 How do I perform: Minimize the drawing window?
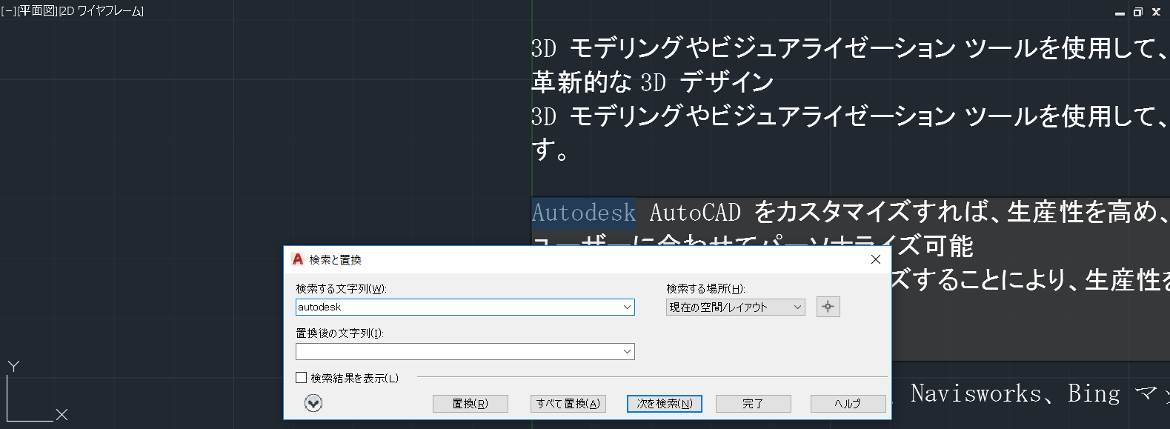pos(1120,12)
